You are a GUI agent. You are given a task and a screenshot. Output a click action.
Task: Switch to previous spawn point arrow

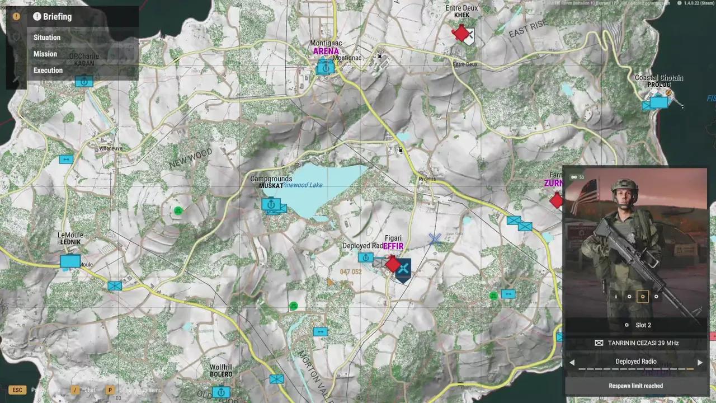(572, 362)
